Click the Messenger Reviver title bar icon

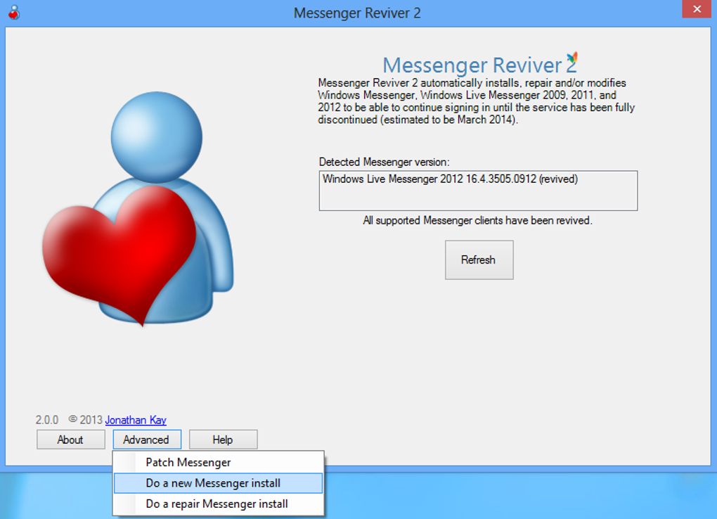click(14, 13)
